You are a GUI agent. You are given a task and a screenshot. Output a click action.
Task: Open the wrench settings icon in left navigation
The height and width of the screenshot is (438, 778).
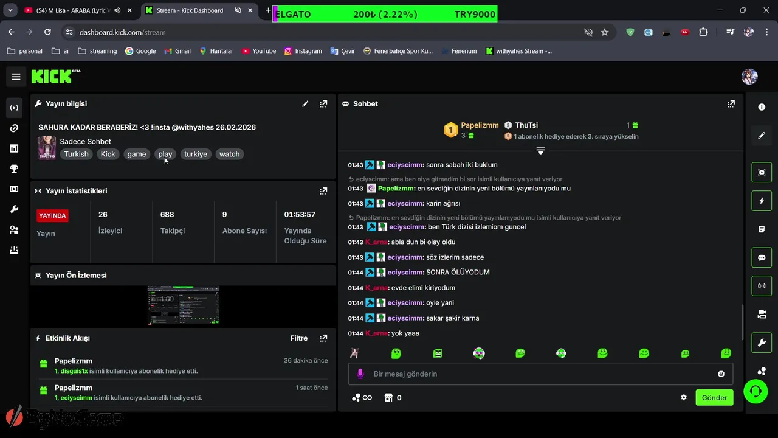[14, 209]
